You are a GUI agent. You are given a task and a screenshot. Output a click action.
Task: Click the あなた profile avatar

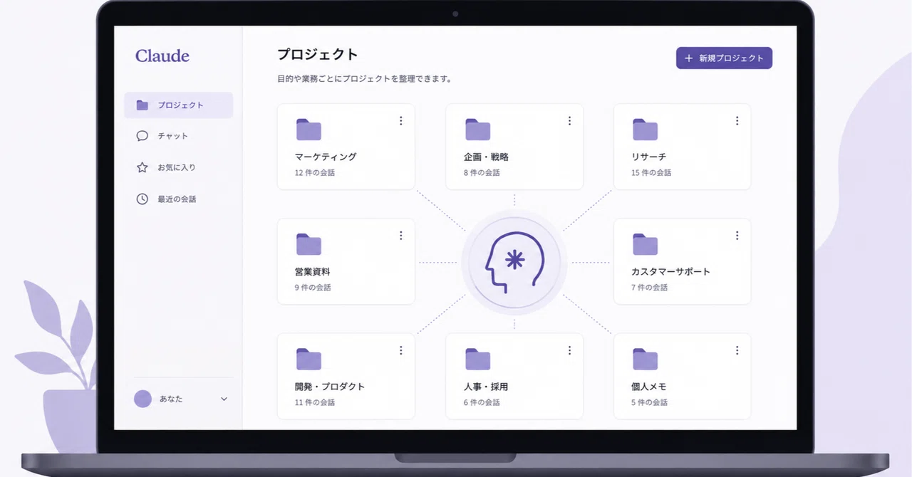tap(143, 399)
